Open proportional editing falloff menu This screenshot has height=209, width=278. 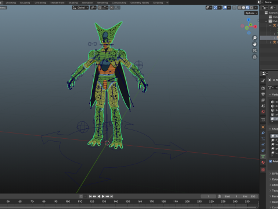coord(117,8)
